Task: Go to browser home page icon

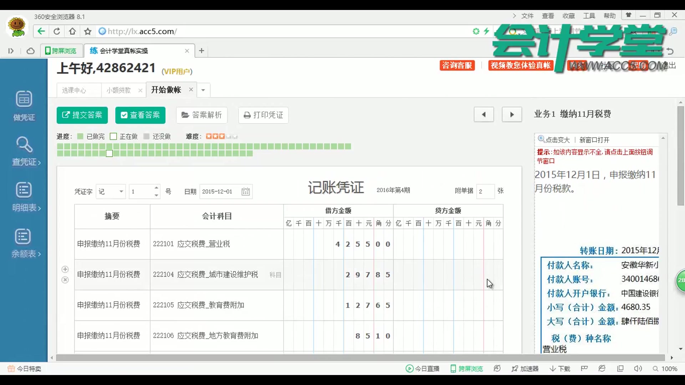Action: coord(72,31)
